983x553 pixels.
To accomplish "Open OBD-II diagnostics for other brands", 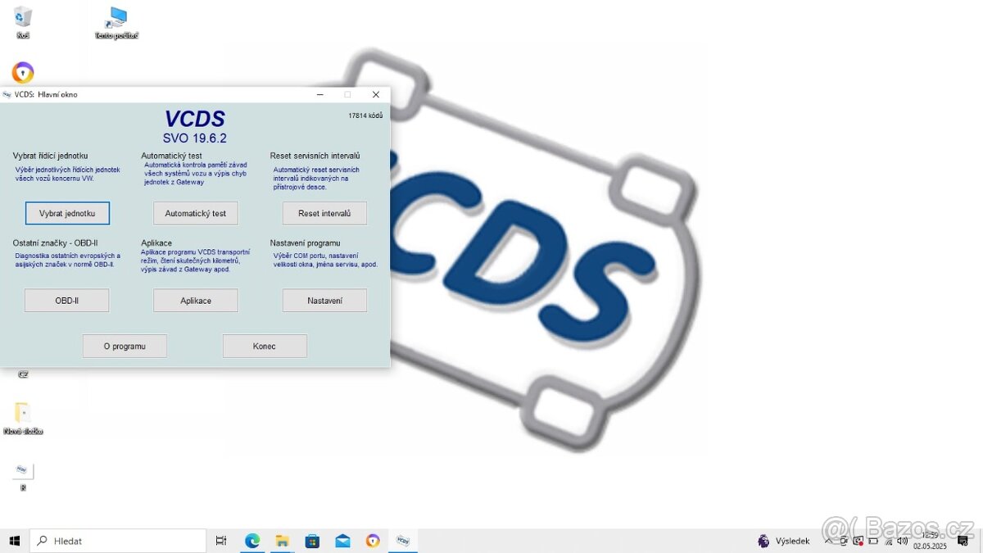I will click(x=67, y=301).
